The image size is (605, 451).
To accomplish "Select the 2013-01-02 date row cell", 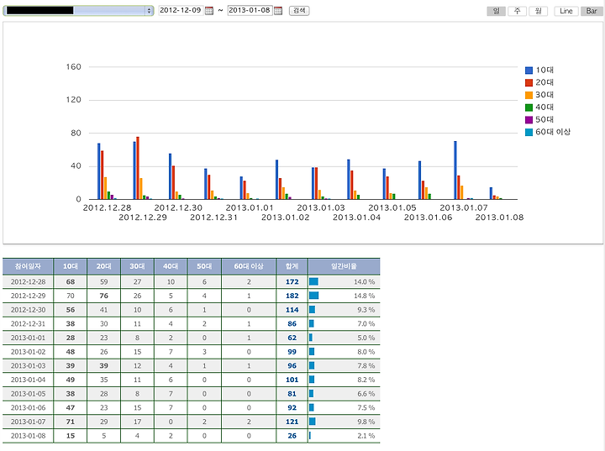I will click(28, 352).
